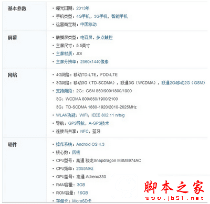Select the 硬件 section heading
This screenshot has width=210, height=204.
point(12,145)
